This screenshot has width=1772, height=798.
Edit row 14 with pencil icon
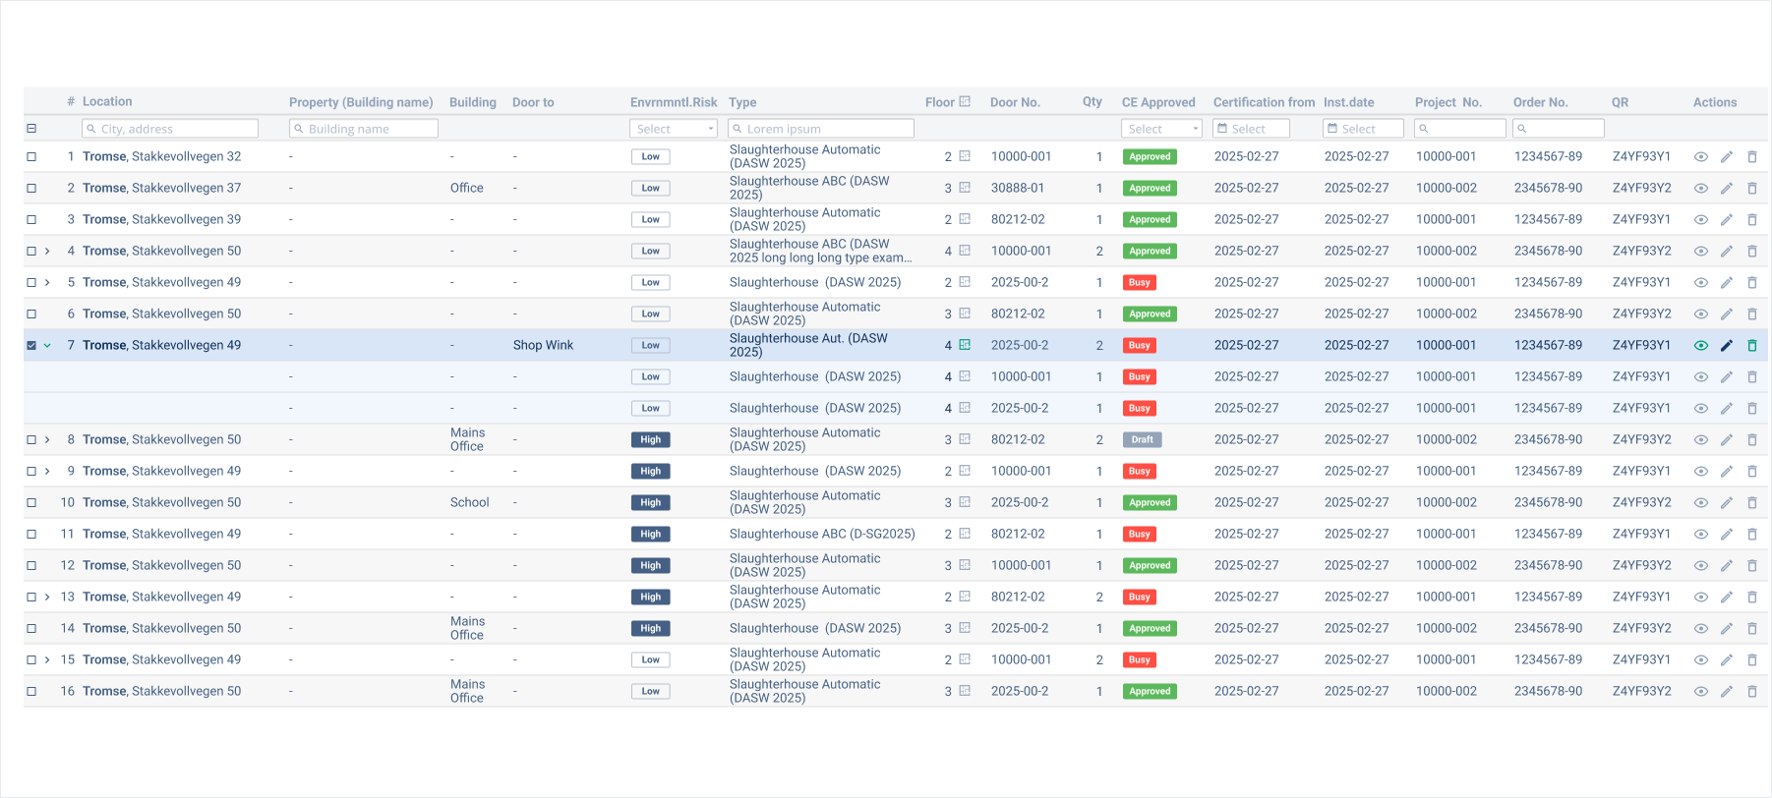click(1726, 628)
